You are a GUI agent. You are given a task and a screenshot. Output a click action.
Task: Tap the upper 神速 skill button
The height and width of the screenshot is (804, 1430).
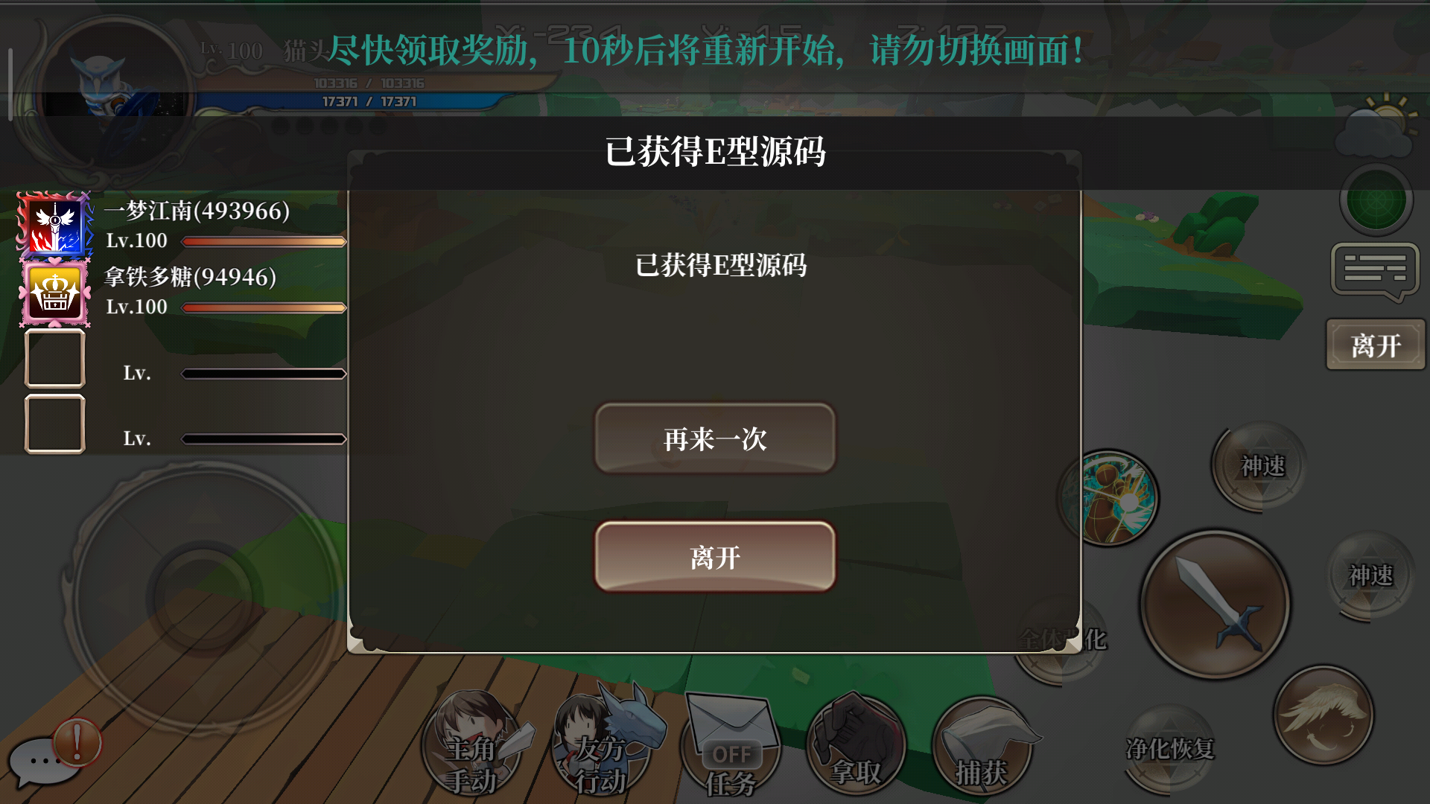(x=1262, y=466)
